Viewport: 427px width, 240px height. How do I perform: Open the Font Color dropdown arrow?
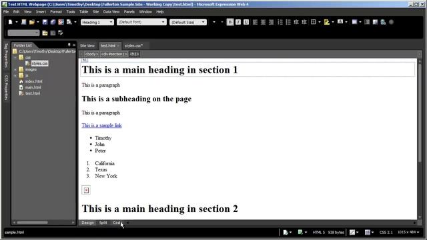pos(346,22)
